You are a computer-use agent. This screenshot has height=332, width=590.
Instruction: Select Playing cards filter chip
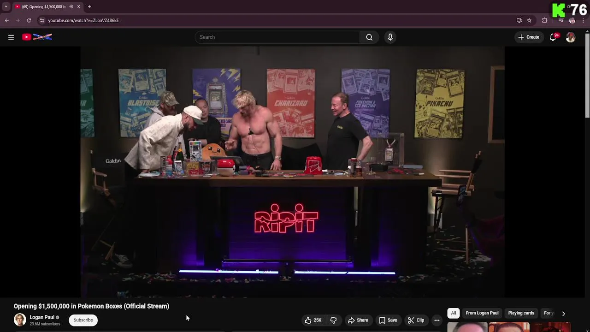pos(521,313)
